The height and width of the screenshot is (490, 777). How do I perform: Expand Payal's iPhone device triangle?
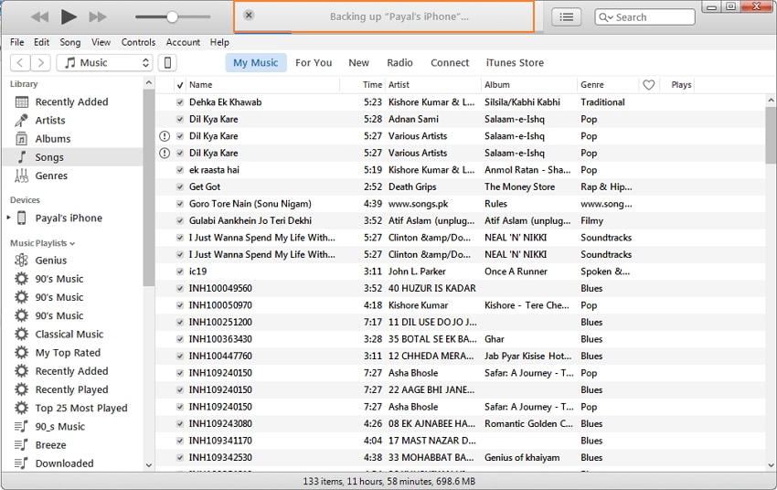(x=8, y=218)
